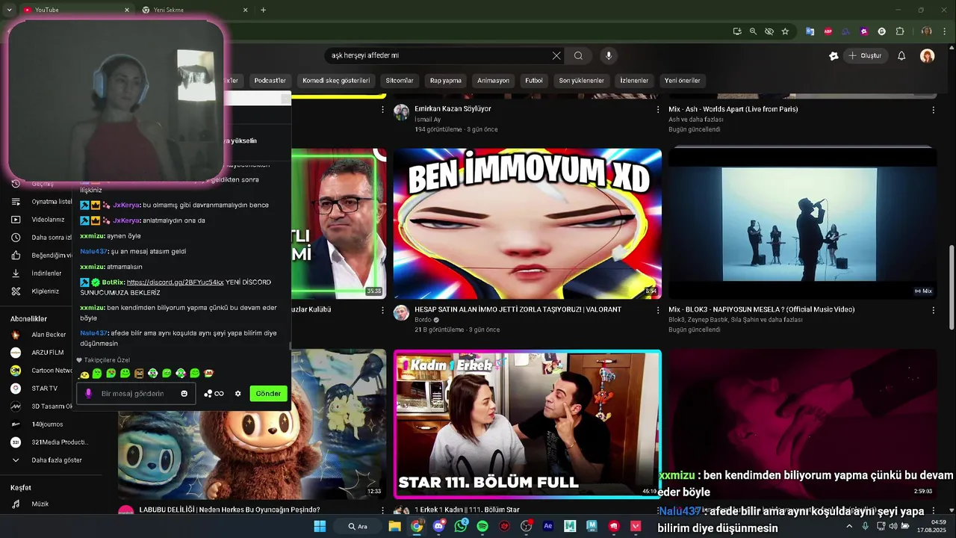Open more options for Mix - BLOK3 video
The image size is (956, 538).
pos(933,310)
